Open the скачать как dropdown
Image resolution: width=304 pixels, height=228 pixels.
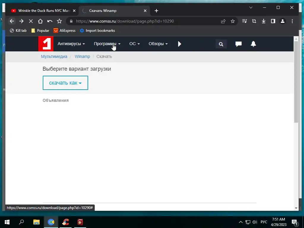(65, 83)
